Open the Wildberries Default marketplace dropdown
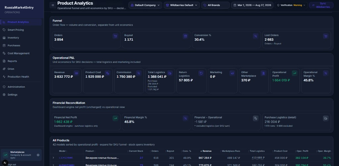Image resolution: width=339 pixels, height=166 pixels. click(x=182, y=5)
